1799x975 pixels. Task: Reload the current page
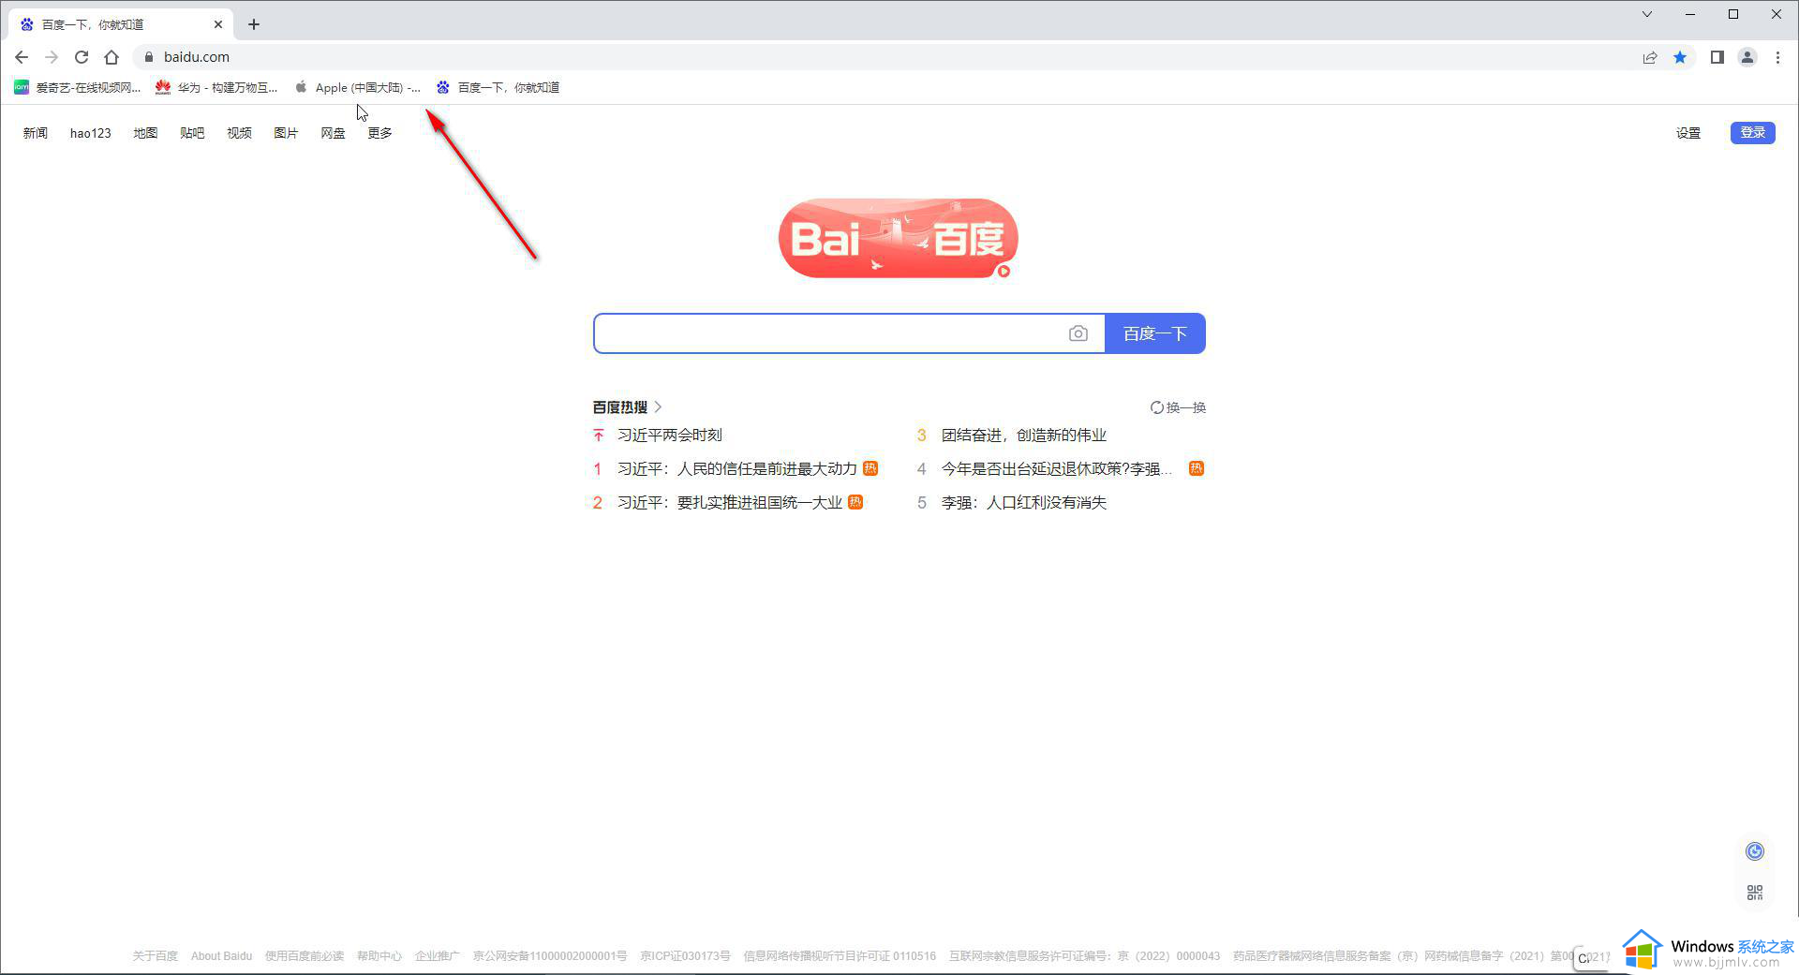tap(82, 57)
